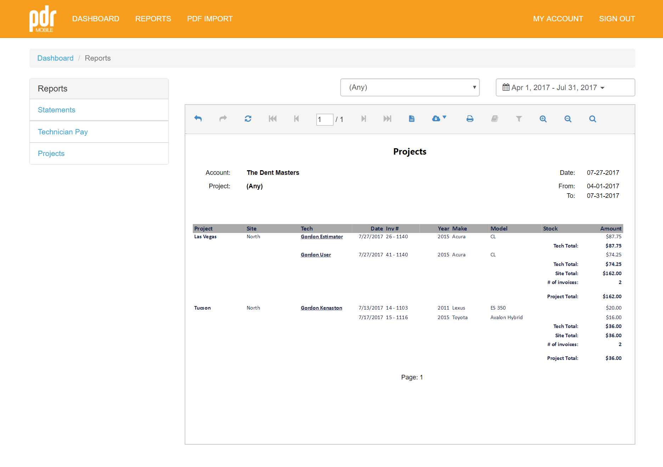The height and width of the screenshot is (467, 663).
Task: Zoom out of the report
Action: pyautogui.click(x=568, y=119)
